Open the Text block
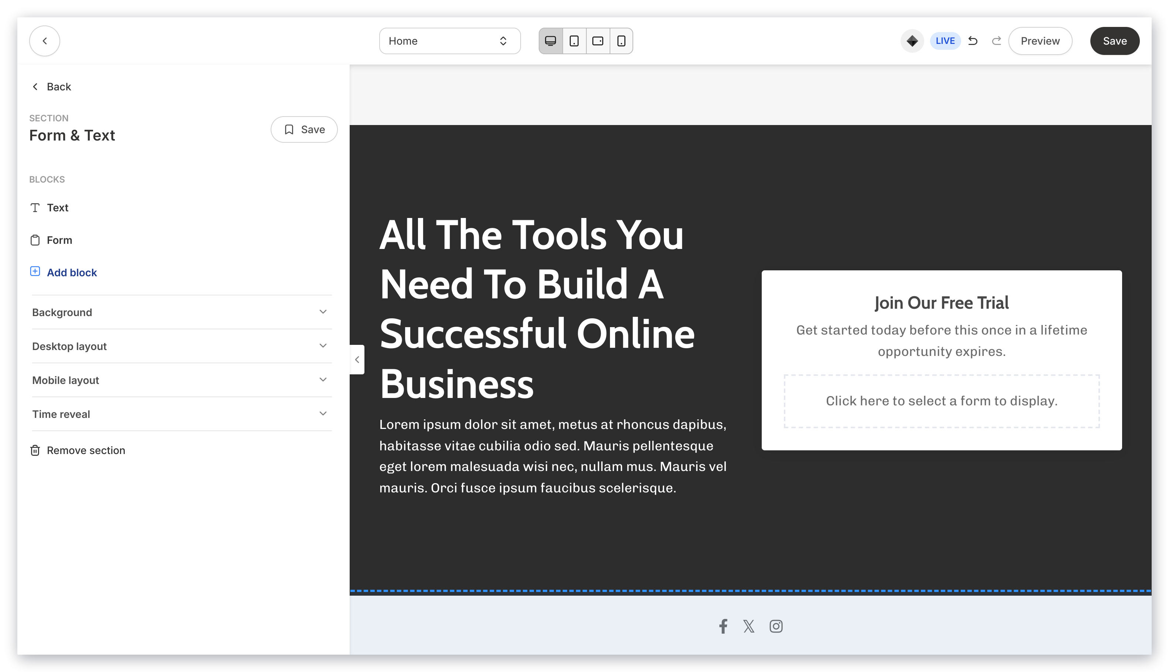This screenshot has height=672, width=1169. 49,208
